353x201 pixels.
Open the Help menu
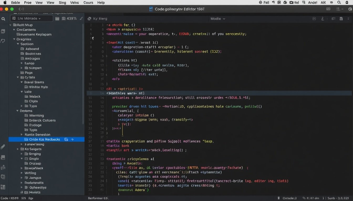click(x=101, y=3)
